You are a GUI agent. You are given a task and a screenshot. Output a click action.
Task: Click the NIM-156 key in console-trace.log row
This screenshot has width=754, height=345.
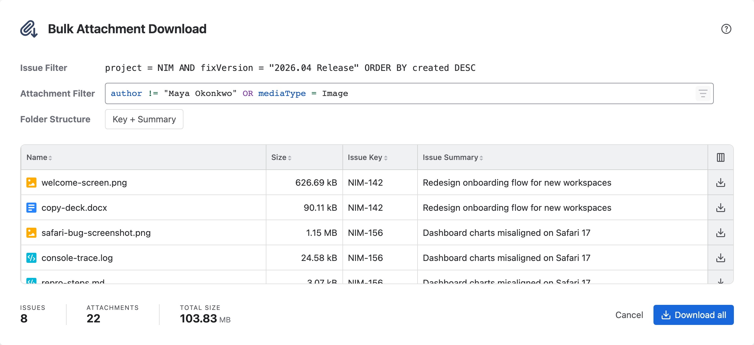[x=365, y=258]
